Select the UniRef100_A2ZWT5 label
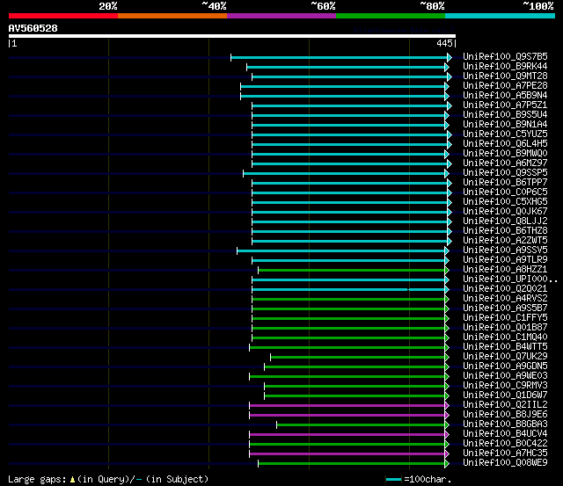The width and height of the screenshot is (563, 486). click(505, 241)
